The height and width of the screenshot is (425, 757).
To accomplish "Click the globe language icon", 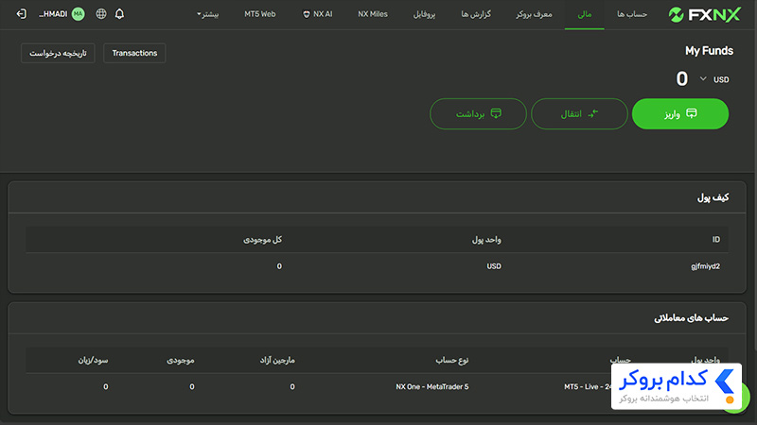I will click(x=101, y=14).
